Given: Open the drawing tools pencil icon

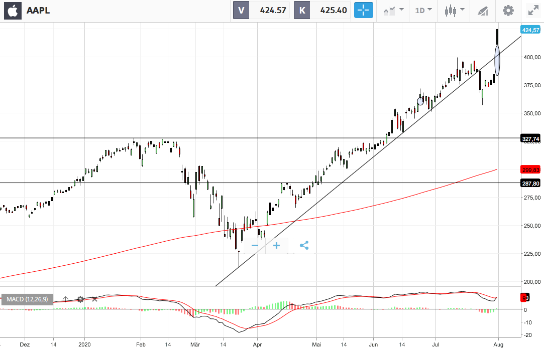Looking at the screenshot, I should [483, 11].
